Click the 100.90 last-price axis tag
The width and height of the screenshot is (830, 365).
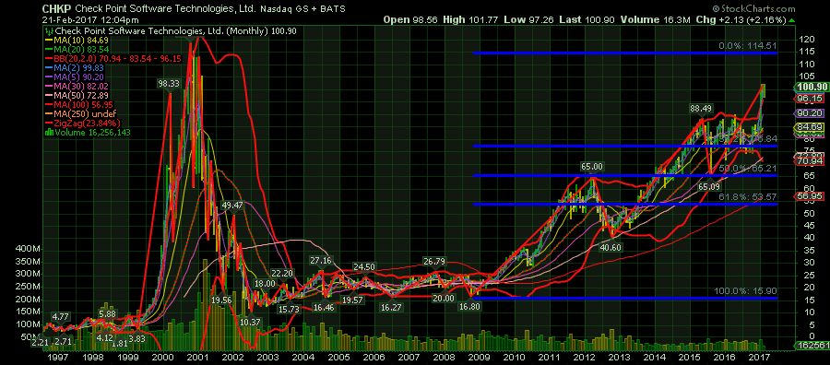(x=812, y=88)
